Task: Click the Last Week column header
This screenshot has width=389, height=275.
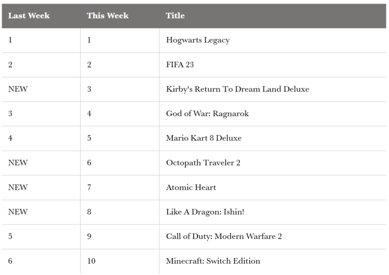Action: 29,15
